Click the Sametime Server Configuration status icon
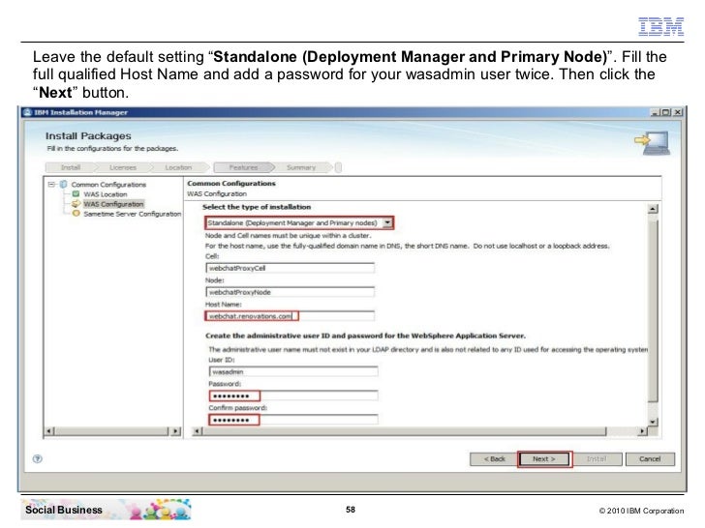 point(76,214)
